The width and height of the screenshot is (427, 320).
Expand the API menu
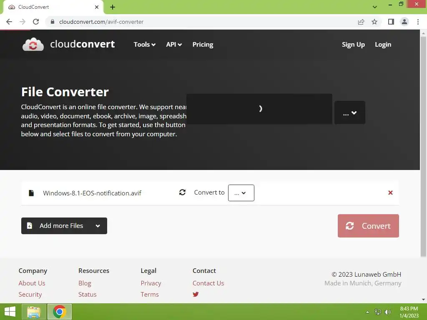point(174,44)
